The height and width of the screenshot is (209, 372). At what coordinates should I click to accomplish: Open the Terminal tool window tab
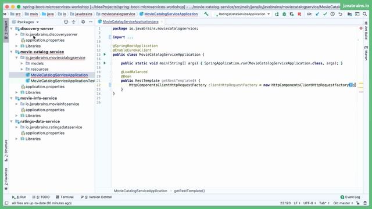tap(65, 197)
